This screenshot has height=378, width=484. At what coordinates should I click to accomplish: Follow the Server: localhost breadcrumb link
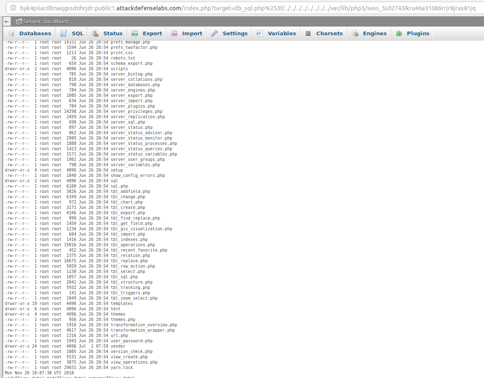pyautogui.click(x=46, y=21)
